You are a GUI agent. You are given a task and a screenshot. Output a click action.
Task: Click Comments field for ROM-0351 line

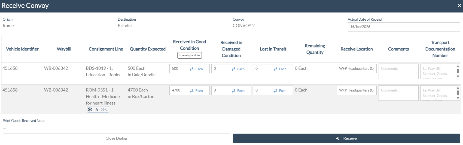click(398, 93)
